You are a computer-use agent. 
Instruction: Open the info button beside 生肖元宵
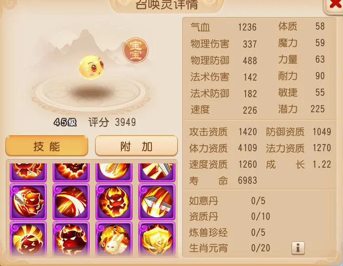[298, 248]
